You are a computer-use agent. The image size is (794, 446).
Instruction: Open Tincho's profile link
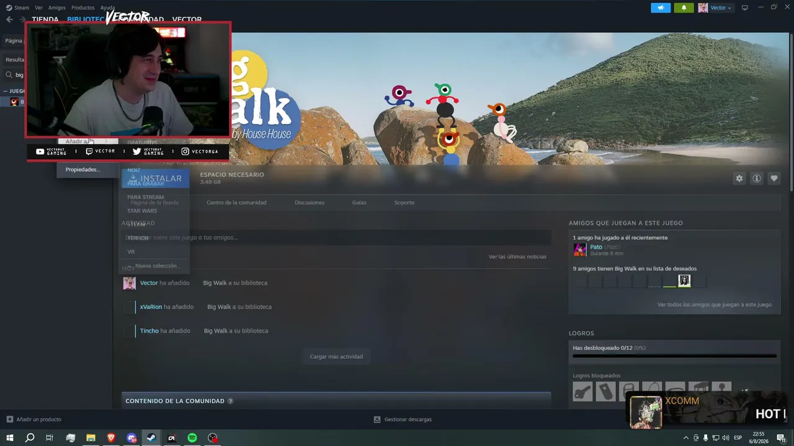pos(149,331)
